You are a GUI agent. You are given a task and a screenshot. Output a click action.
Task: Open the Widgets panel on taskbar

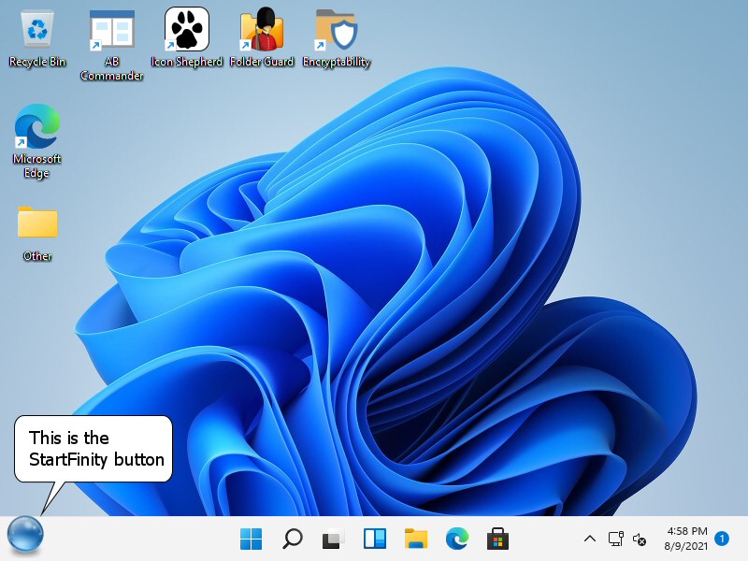(375, 539)
